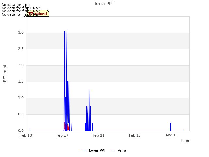The width and height of the screenshot is (209, 157).
Task: Click the Feb 21 x-axis tick label
Action: click(x=99, y=135)
